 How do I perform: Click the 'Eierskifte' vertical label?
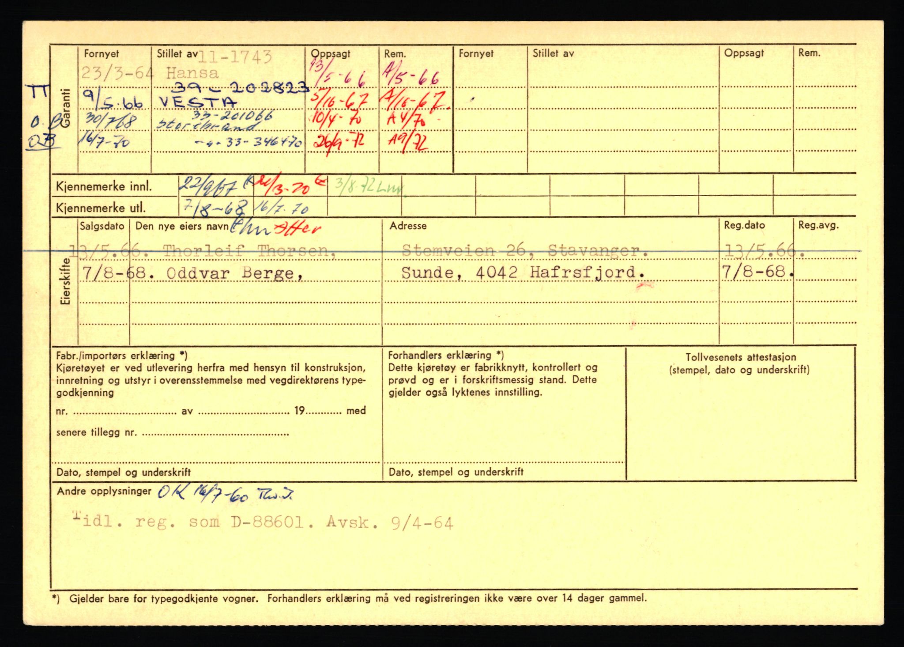65,281
